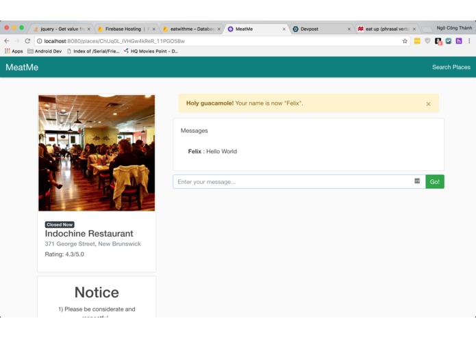Switch to Firebase Hosting tab
476x338 pixels.
click(126, 29)
